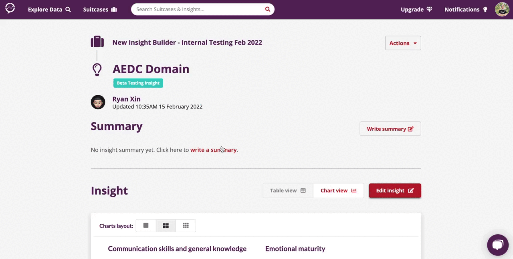513x259 pixels.
Task: Click the Write summary button
Action: 390,129
